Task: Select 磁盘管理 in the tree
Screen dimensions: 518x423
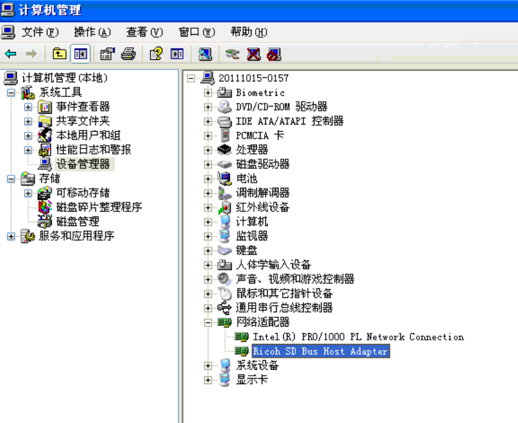Action: click(78, 221)
